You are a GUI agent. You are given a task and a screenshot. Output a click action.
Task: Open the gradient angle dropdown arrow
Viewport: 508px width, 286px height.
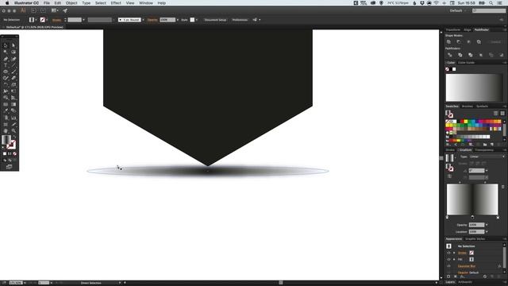pyautogui.click(x=487, y=171)
